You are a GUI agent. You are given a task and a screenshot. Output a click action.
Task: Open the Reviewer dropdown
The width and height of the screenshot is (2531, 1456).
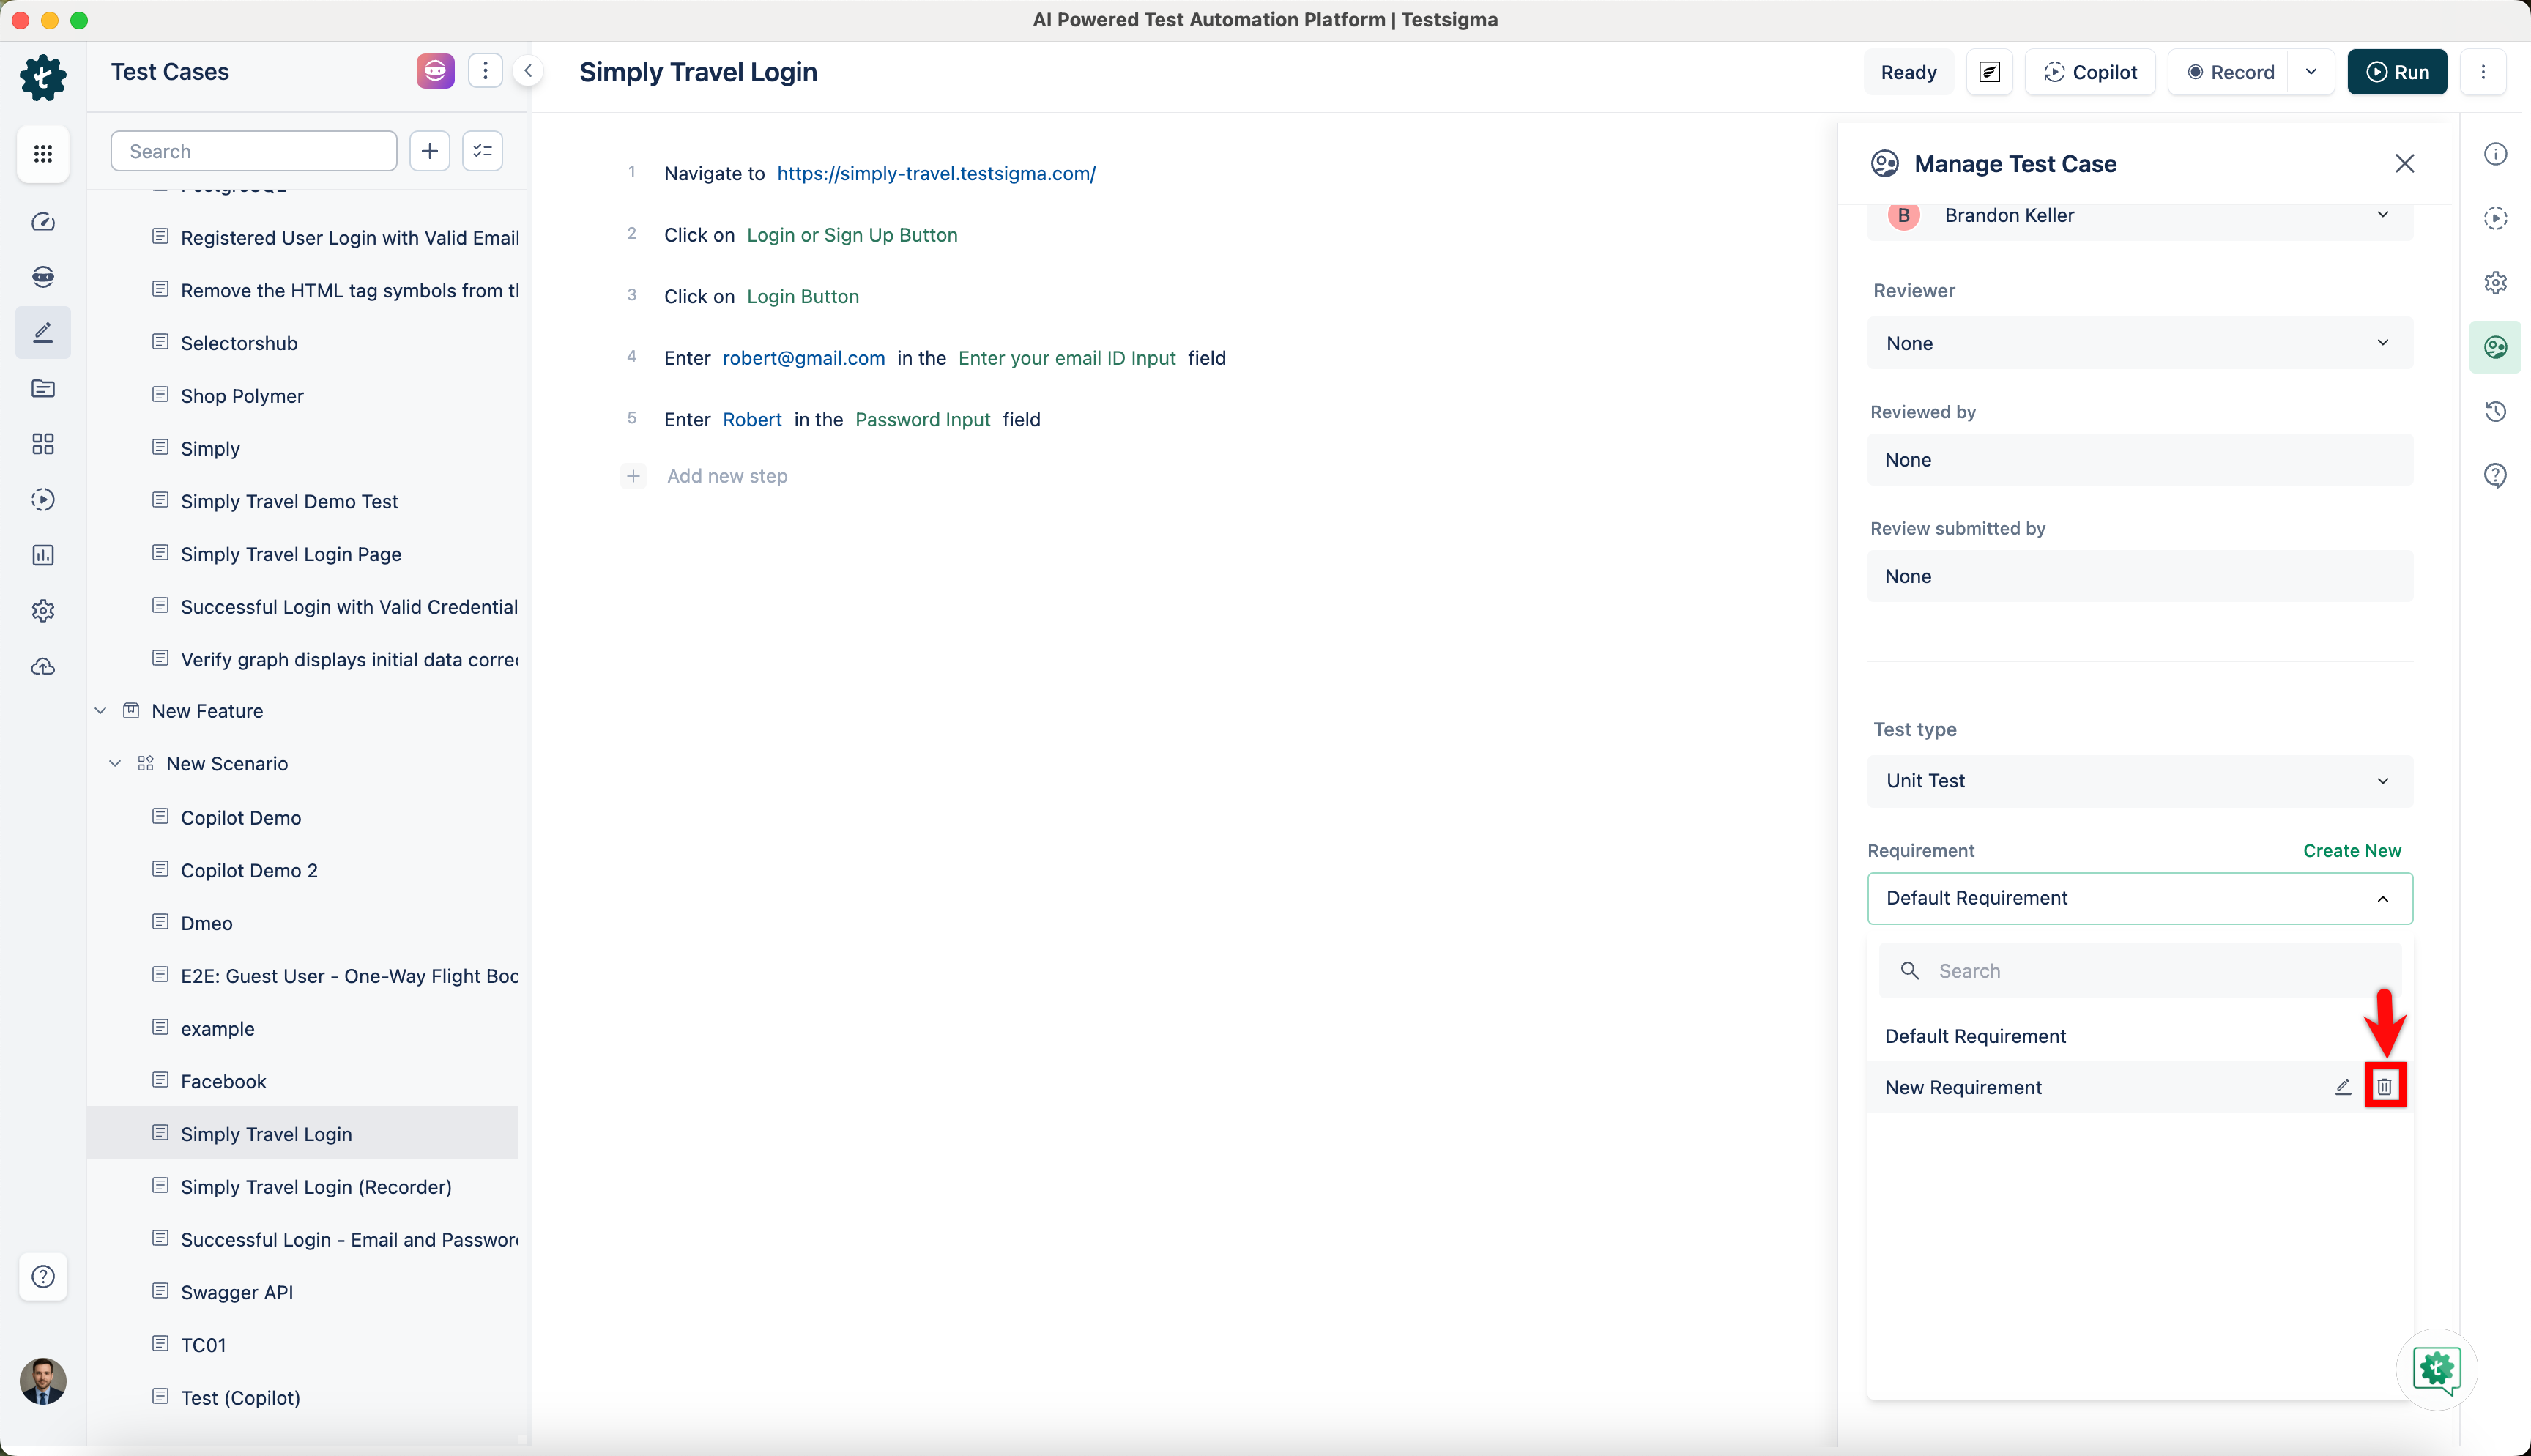click(x=2140, y=343)
